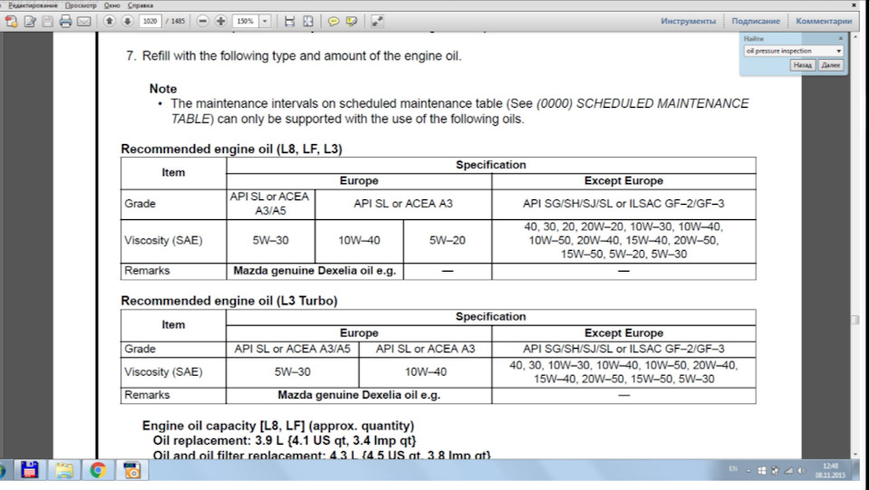
Task: Click the 'Note' heading in the document
Action: (x=163, y=89)
